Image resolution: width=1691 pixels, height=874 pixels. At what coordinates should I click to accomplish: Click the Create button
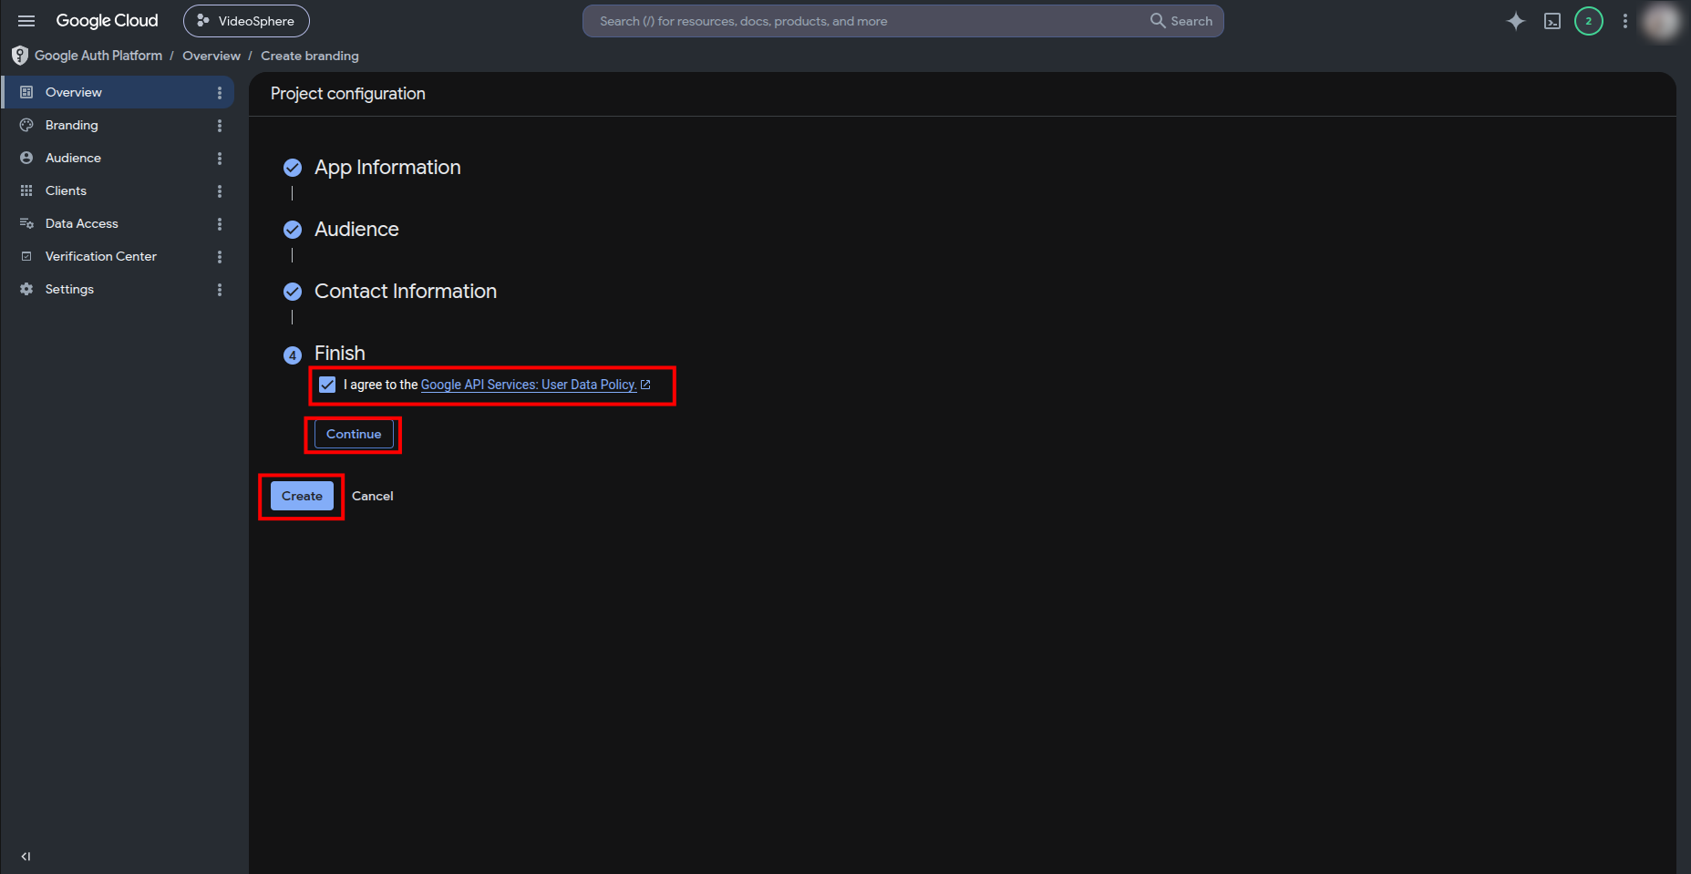[x=302, y=496]
